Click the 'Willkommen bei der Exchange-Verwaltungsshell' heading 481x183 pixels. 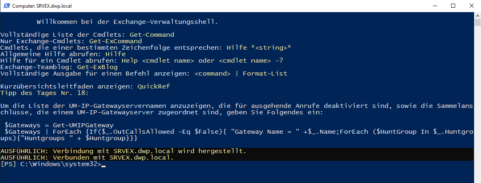[x=127, y=22]
